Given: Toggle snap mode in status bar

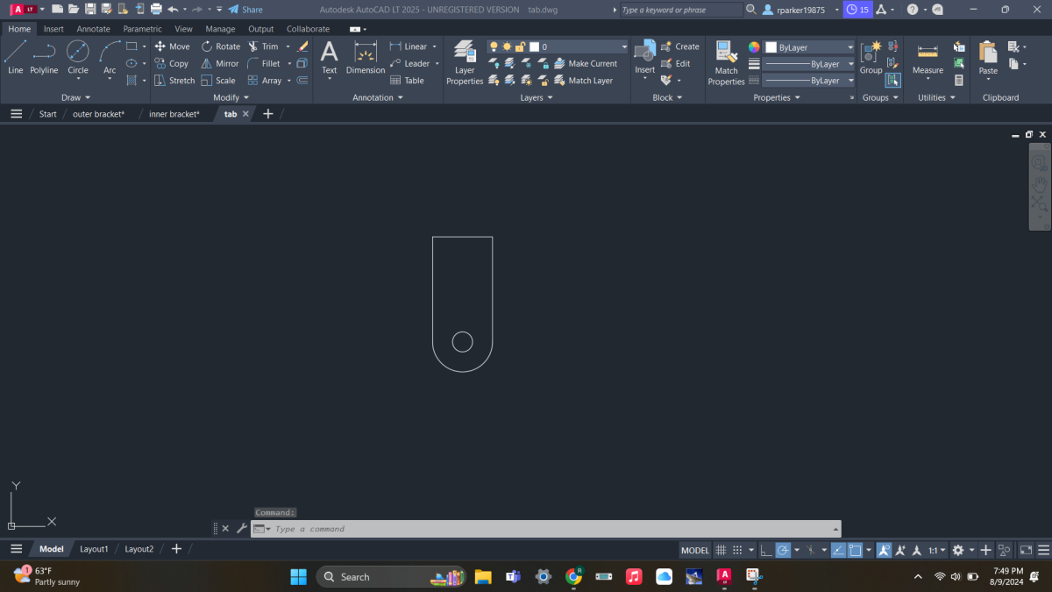Looking at the screenshot, I should pyautogui.click(x=737, y=550).
